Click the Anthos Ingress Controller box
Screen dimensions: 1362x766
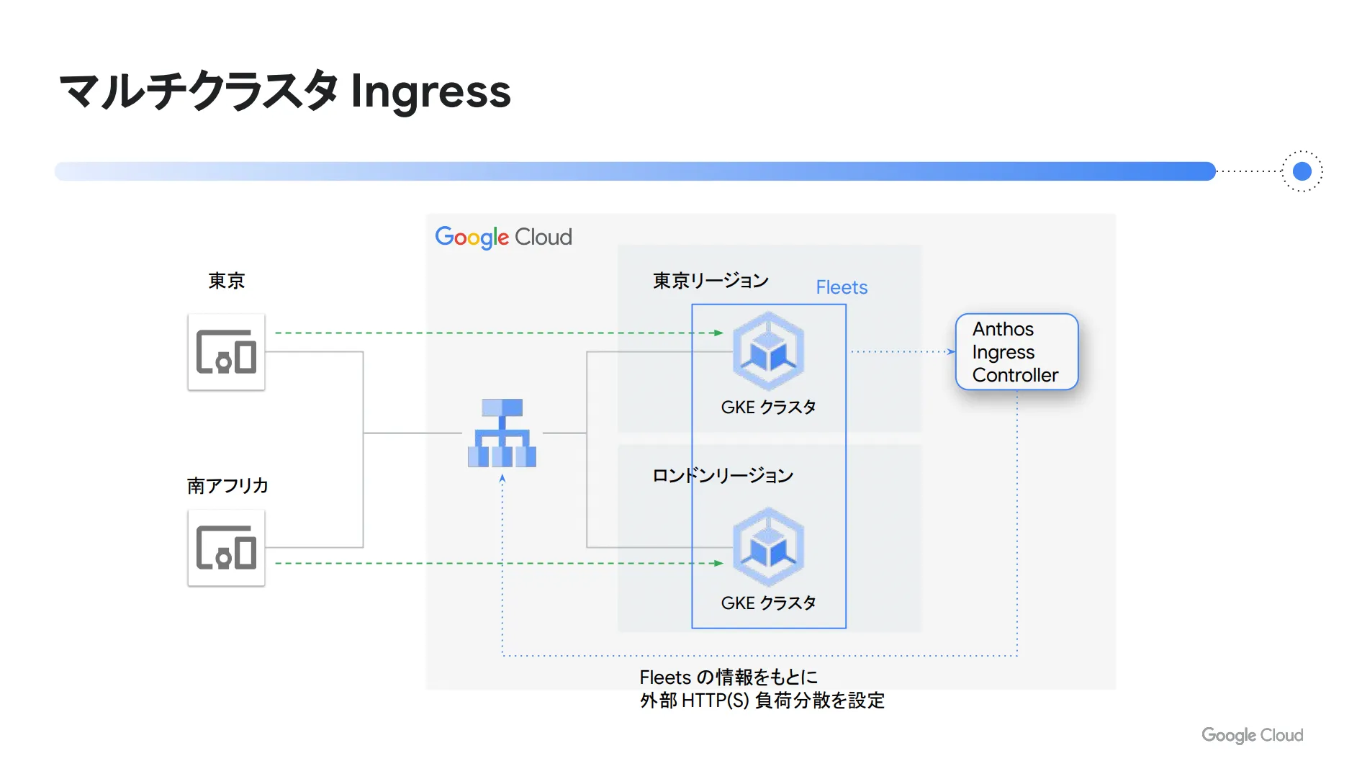tap(1016, 352)
